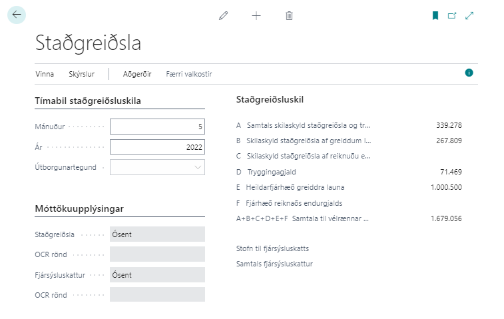Open the Vinna menu
This screenshot has width=504, height=319.
tap(45, 74)
